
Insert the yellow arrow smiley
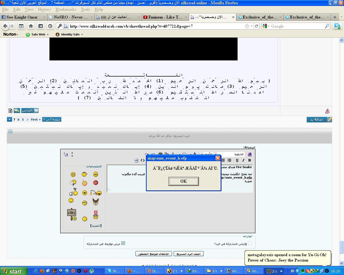[84, 193]
